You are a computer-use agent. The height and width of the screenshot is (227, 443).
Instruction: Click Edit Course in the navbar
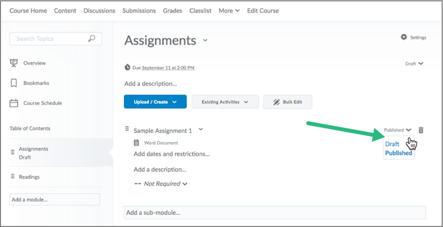[263, 11]
